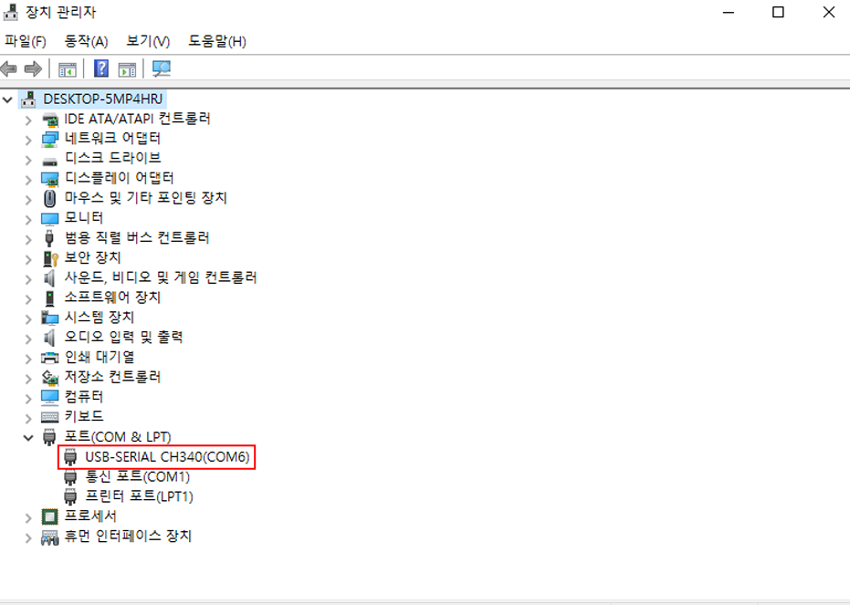The width and height of the screenshot is (850, 605).
Task: Collapse the DESKTOP-5MP4HRJ root node
Action: coord(7,99)
